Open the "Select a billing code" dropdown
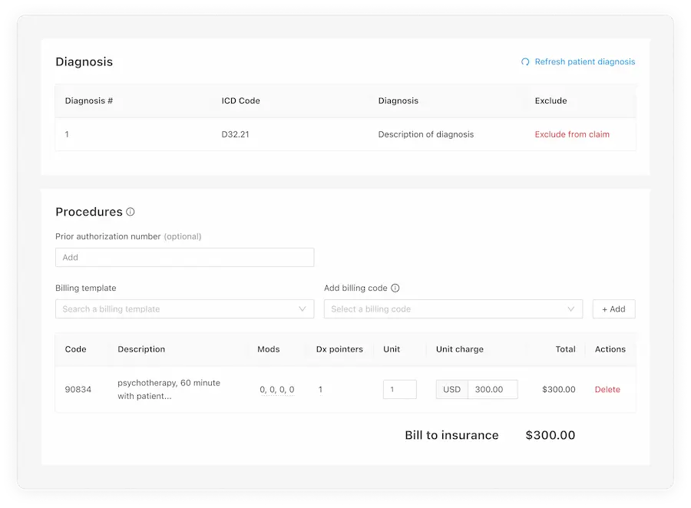This screenshot has width=691, height=508. (x=453, y=308)
